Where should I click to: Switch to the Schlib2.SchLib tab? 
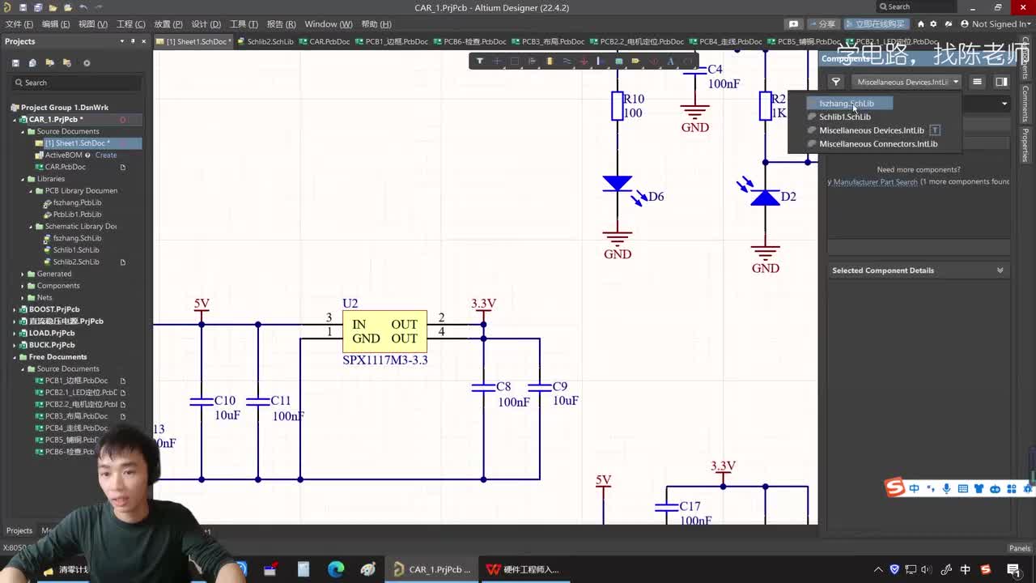(x=265, y=41)
